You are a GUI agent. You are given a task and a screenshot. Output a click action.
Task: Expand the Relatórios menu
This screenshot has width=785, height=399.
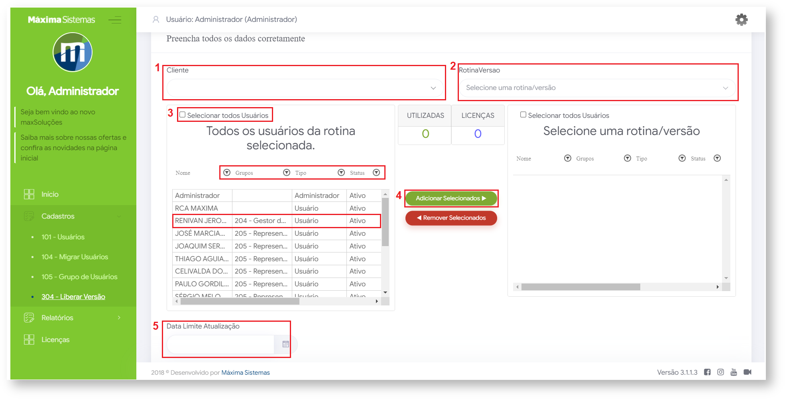pyautogui.click(x=73, y=317)
